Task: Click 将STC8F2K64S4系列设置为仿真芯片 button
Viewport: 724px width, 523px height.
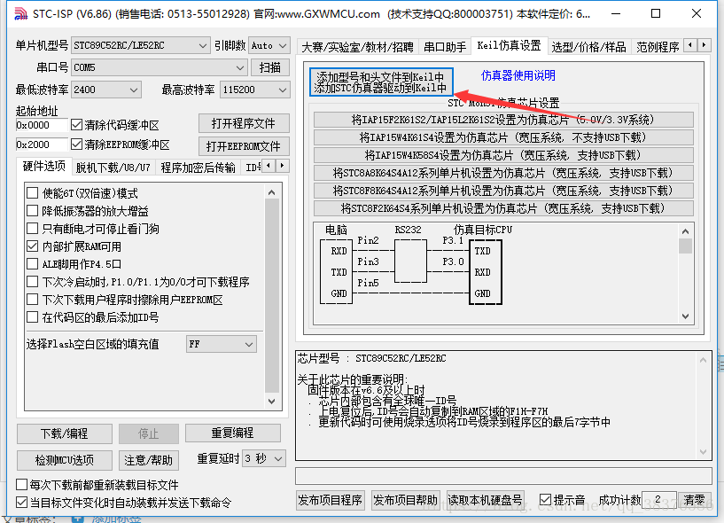Action: (503, 209)
